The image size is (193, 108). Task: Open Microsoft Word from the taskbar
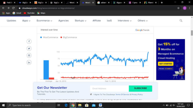pyautogui.click(x=100, y=105)
